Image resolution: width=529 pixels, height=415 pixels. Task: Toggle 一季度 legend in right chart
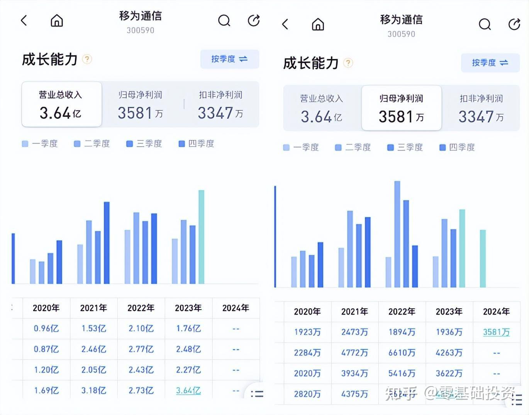[x=301, y=147]
